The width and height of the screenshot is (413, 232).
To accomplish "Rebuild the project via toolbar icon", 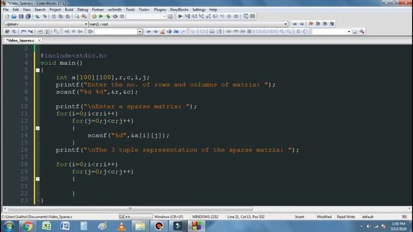I will pos(115,16).
